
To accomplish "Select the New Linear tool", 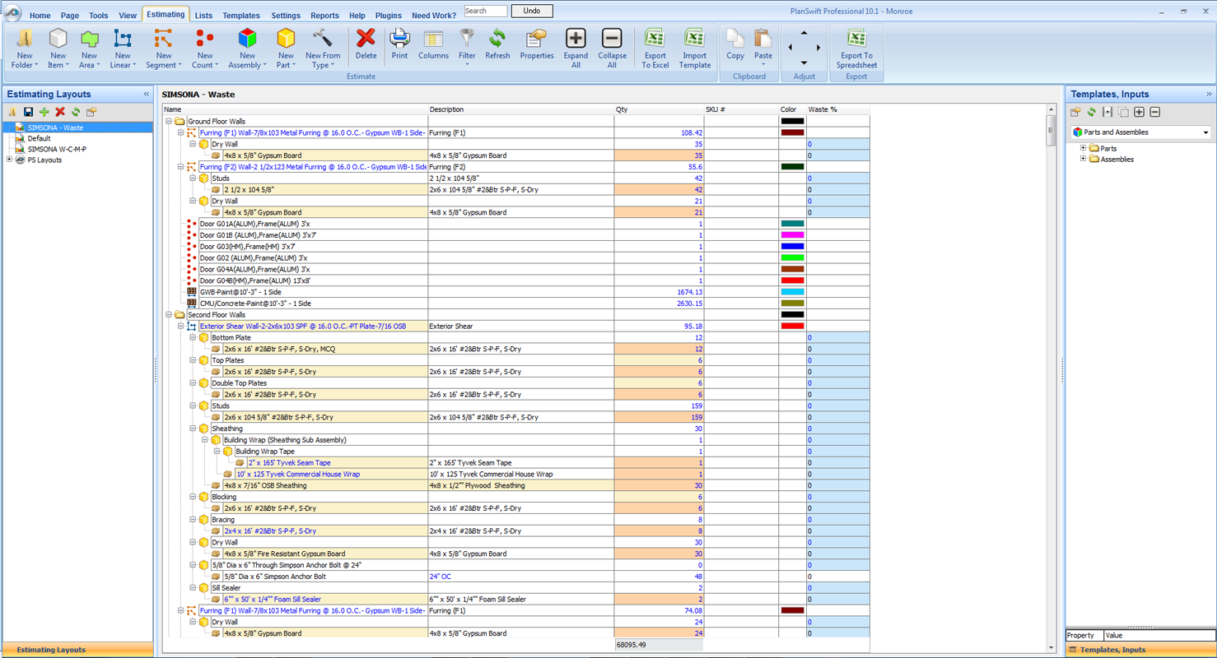I will click(123, 48).
